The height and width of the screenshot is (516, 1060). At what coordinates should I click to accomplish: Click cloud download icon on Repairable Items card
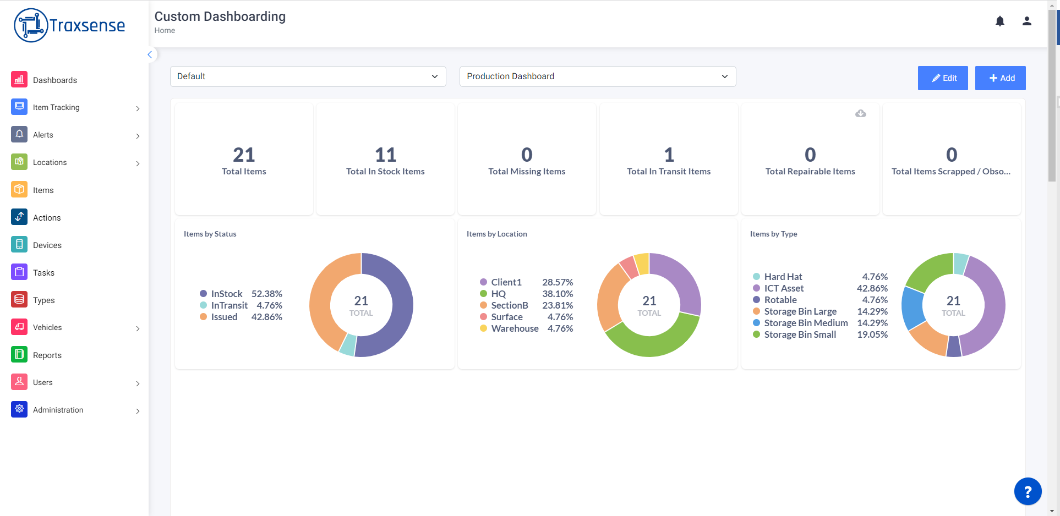pos(861,113)
